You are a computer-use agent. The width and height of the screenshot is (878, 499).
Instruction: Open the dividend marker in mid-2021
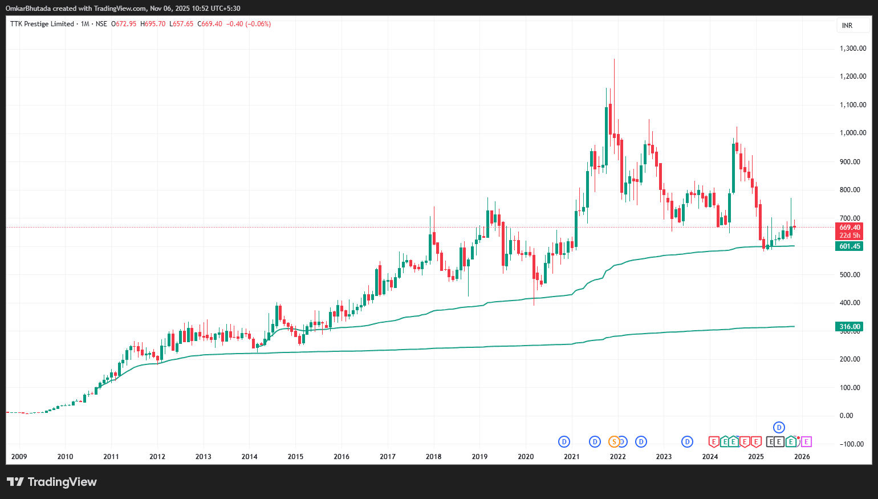coord(595,441)
